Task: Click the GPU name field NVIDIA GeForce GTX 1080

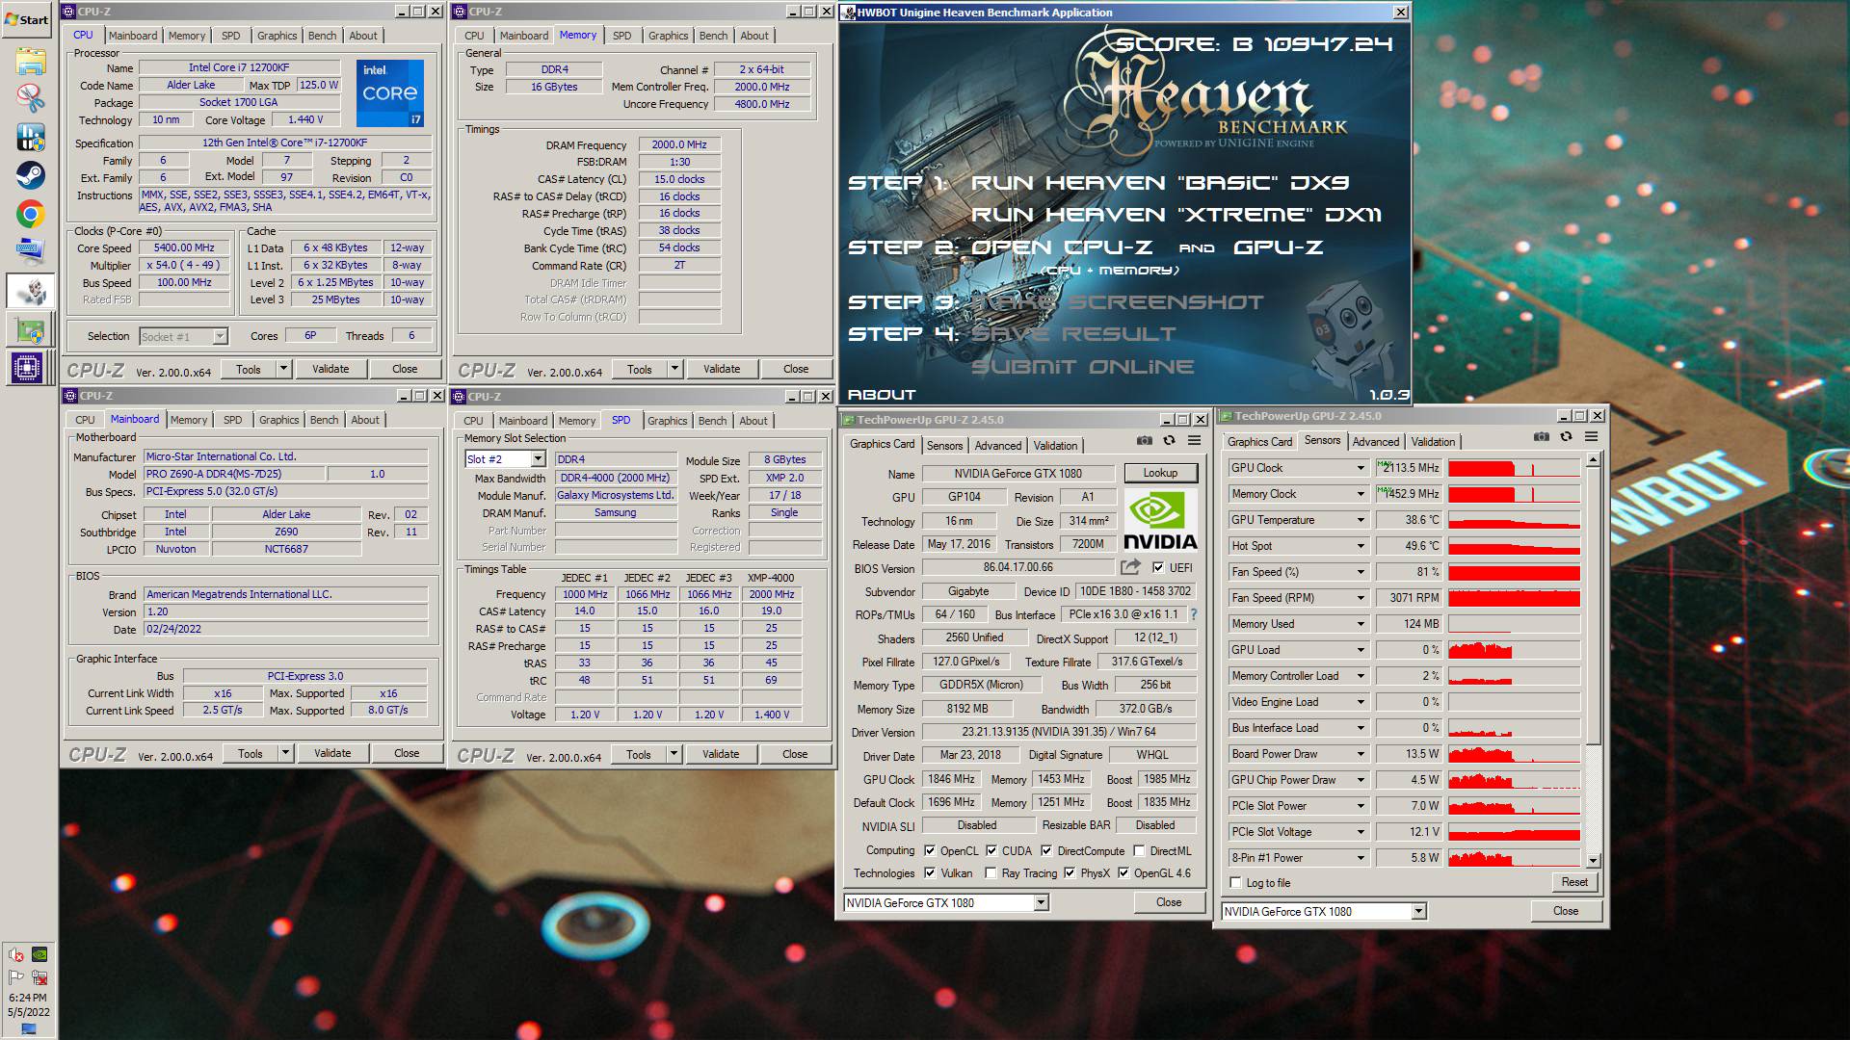Action: tap(1017, 473)
